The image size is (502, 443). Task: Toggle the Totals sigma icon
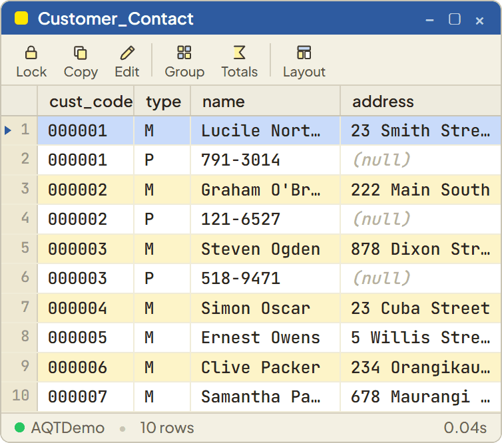[x=239, y=53]
